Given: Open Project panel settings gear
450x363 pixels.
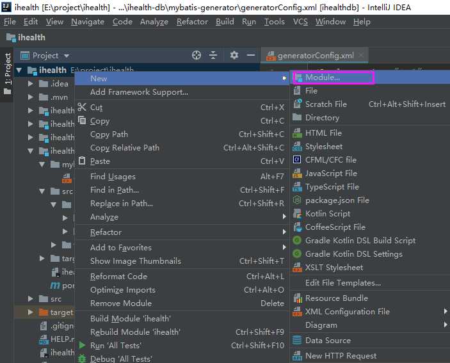Looking at the screenshot, I should pos(234,55).
